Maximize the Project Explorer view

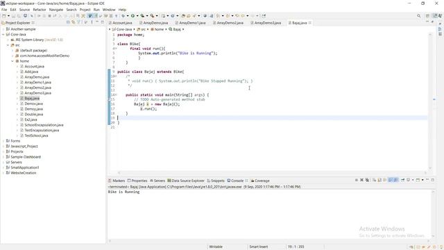(103, 22)
